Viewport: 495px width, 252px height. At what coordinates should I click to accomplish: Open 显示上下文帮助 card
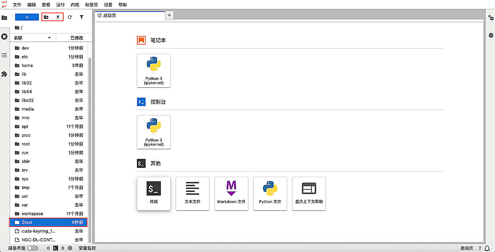pos(309,194)
